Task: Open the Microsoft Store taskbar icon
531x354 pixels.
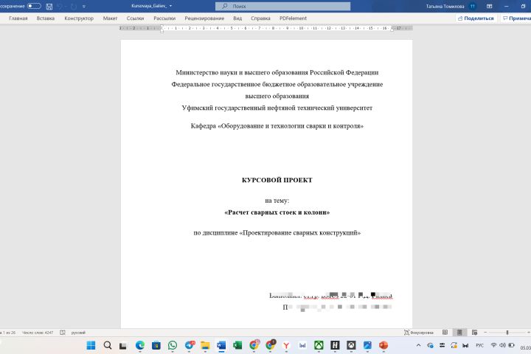Action: coord(156,345)
